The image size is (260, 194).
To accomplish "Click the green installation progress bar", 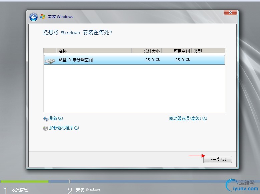I will 24,181.
